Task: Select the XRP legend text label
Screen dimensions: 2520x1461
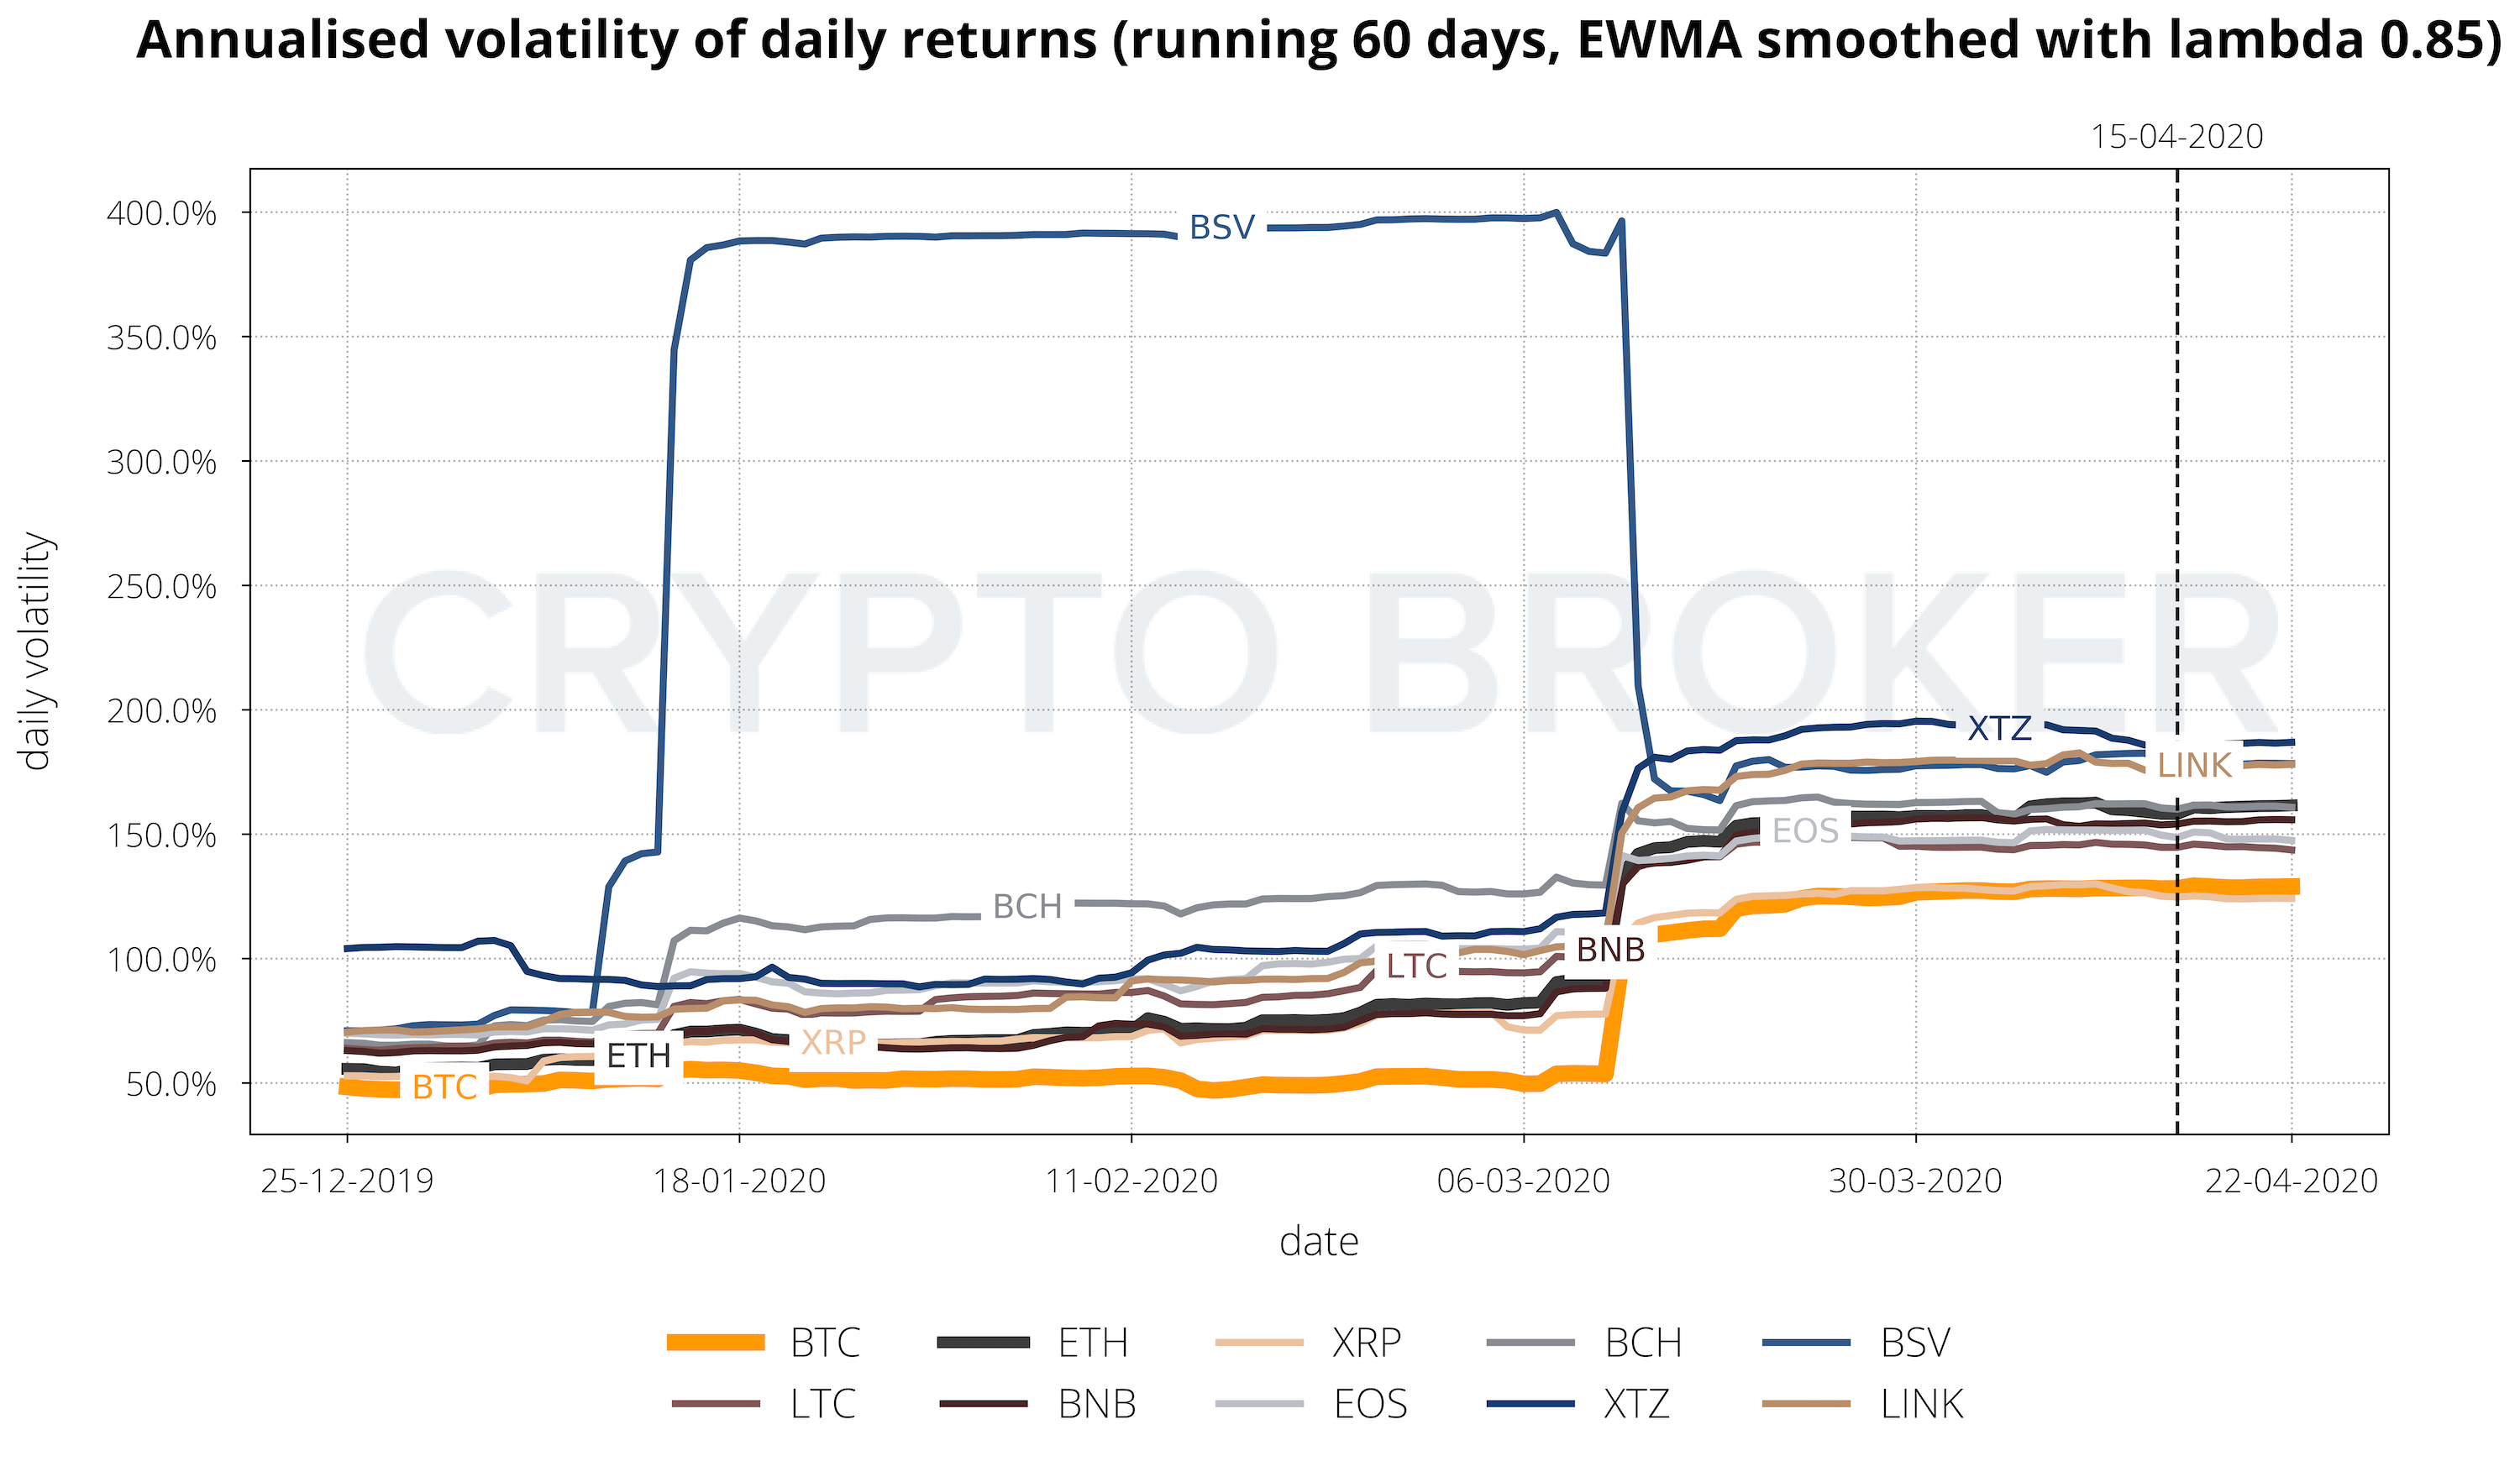Action: tap(1366, 1343)
